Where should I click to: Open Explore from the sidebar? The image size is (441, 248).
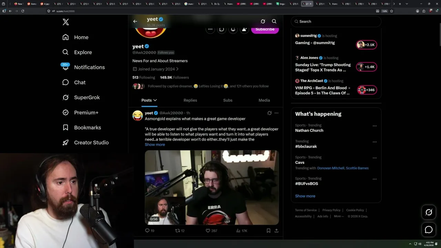pyautogui.click(x=77, y=52)
